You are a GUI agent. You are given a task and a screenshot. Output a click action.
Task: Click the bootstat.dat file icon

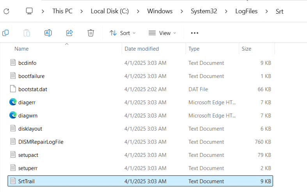click(x=13, y=89)
